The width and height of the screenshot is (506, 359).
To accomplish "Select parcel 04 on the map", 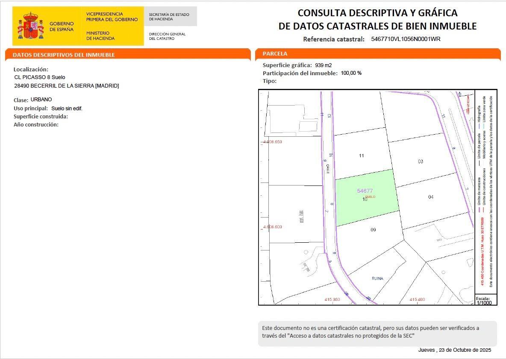I will click(x=431, y=197).
